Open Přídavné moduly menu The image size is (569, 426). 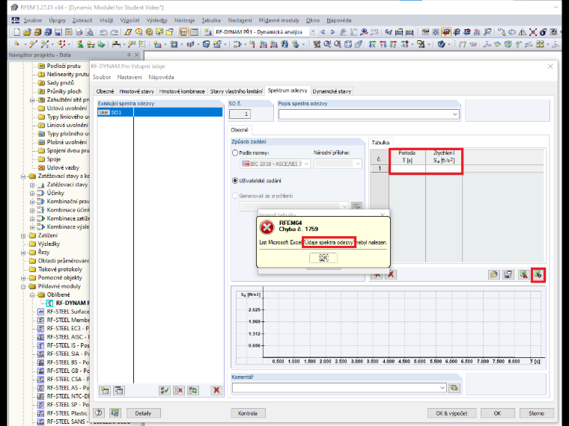[x=279, y=20]
